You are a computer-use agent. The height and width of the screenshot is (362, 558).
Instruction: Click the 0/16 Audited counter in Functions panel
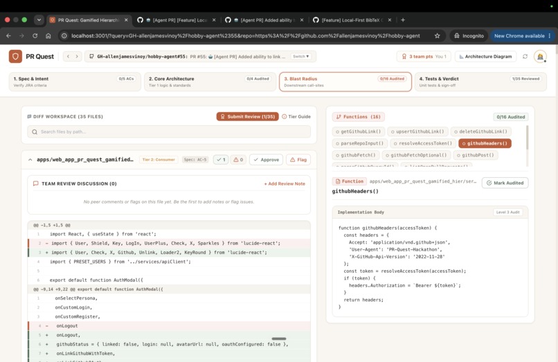(x=511, y=117)
